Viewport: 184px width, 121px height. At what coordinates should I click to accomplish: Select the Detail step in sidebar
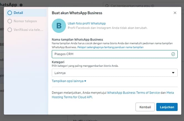pos(26,13)
